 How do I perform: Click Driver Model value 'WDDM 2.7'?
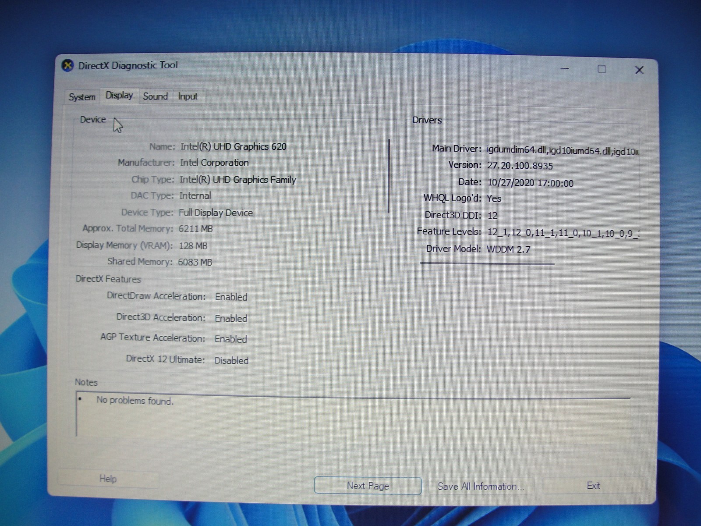509,249
